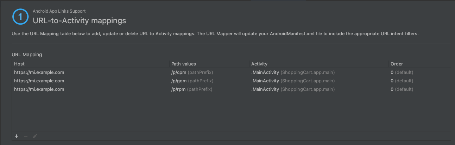455x145 pixels.
Task: Click the Path values column header
Action: 183,64
